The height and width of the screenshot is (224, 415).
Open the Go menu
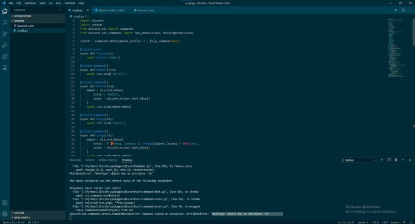click(x=51, y=3)
